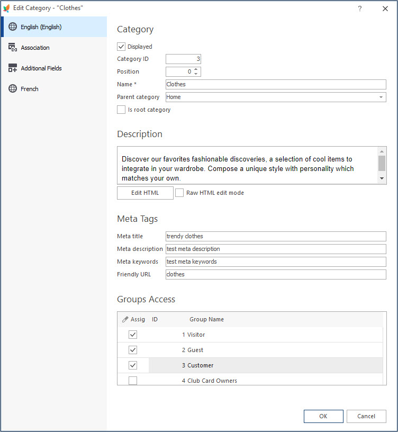The width and height of the screenshot is (398, 432).
Task: Click the Meta title field
Action: [276, 236]
